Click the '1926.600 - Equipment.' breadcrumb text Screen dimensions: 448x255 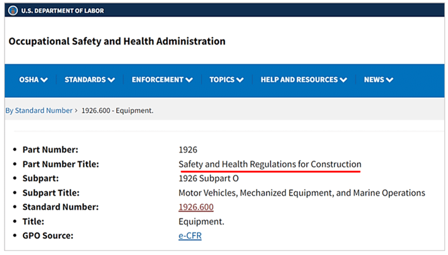tap(117, 111)
